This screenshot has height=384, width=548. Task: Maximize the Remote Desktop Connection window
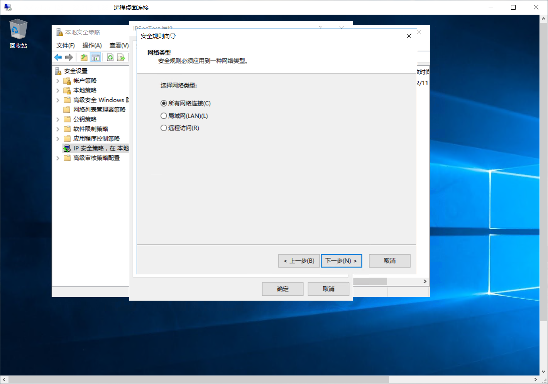point(513,7)
